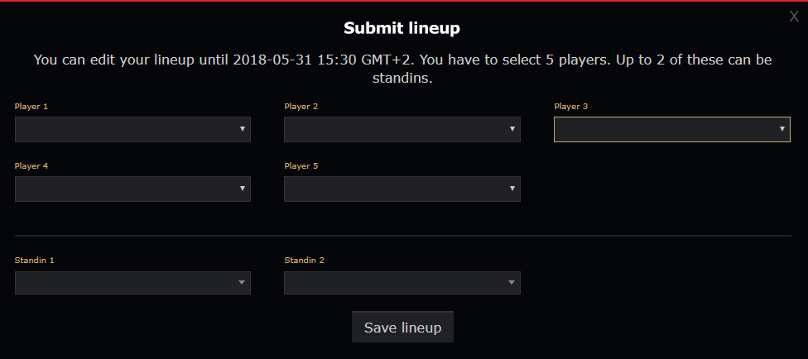Click the gray arrow in Standin 2 dropdown
The width and height of the screenshot is (808, 359).
512,283
